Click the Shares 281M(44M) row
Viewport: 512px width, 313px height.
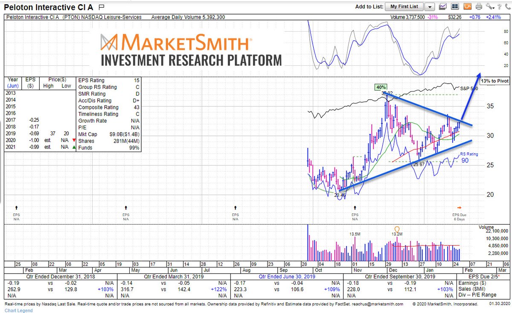(x=109, y=141)
